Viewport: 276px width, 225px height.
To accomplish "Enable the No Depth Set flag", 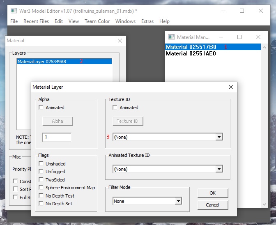I will click(41, 204).
